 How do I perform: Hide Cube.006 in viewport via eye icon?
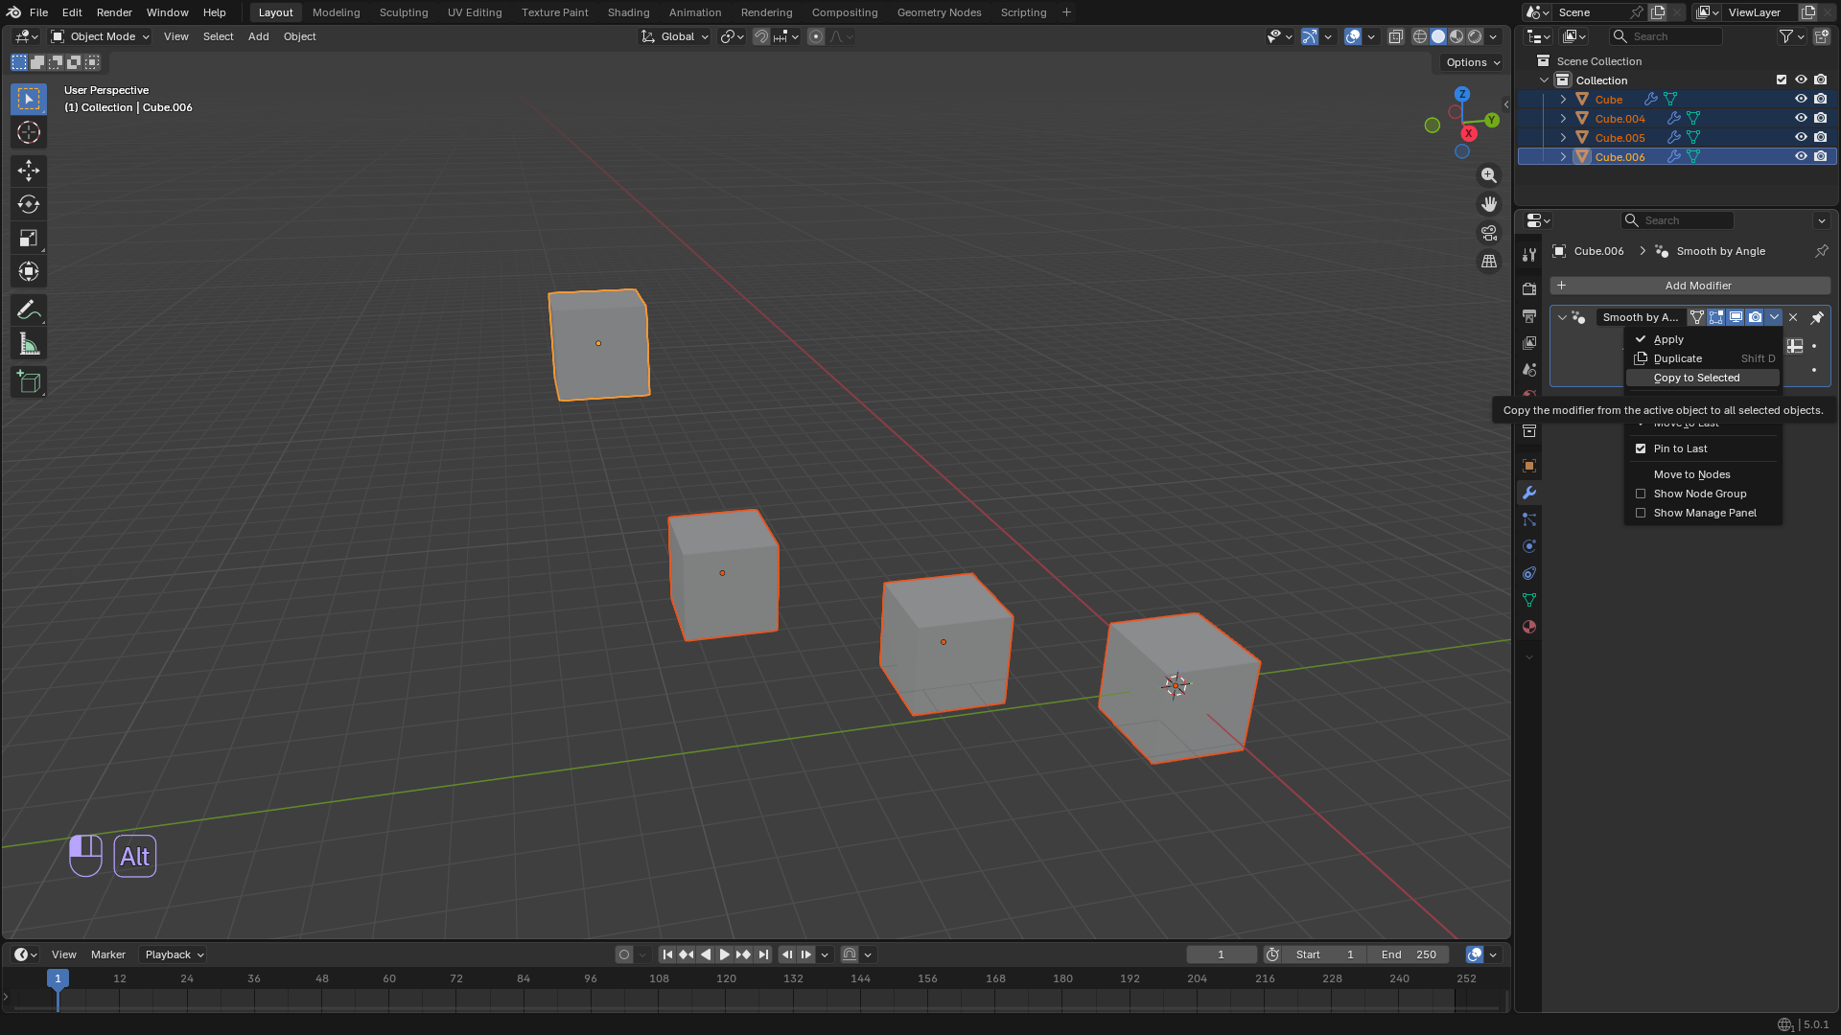1801,156
